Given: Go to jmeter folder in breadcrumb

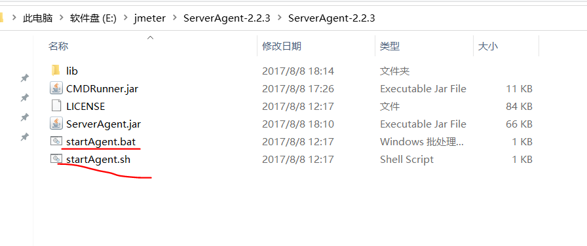Looking at the screenshot, I should (150, 18).
